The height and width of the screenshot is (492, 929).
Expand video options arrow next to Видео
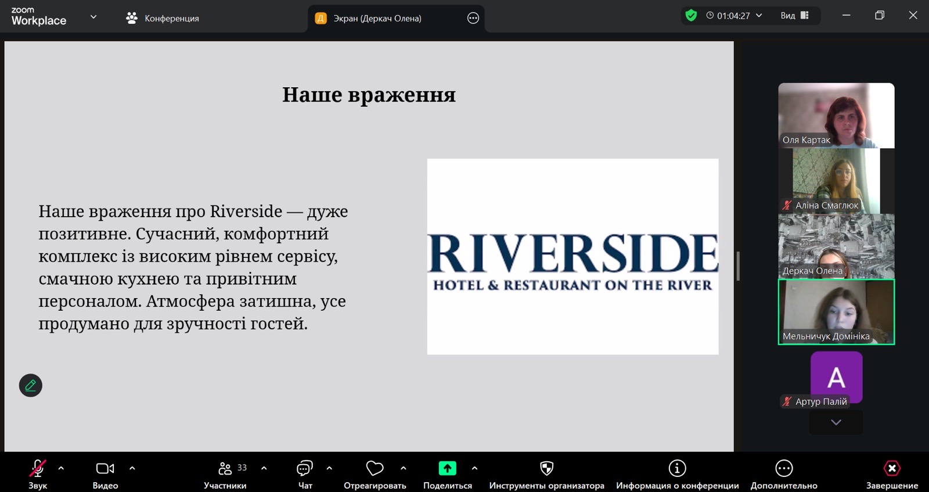pyautogui.click(x=132, y=468)
